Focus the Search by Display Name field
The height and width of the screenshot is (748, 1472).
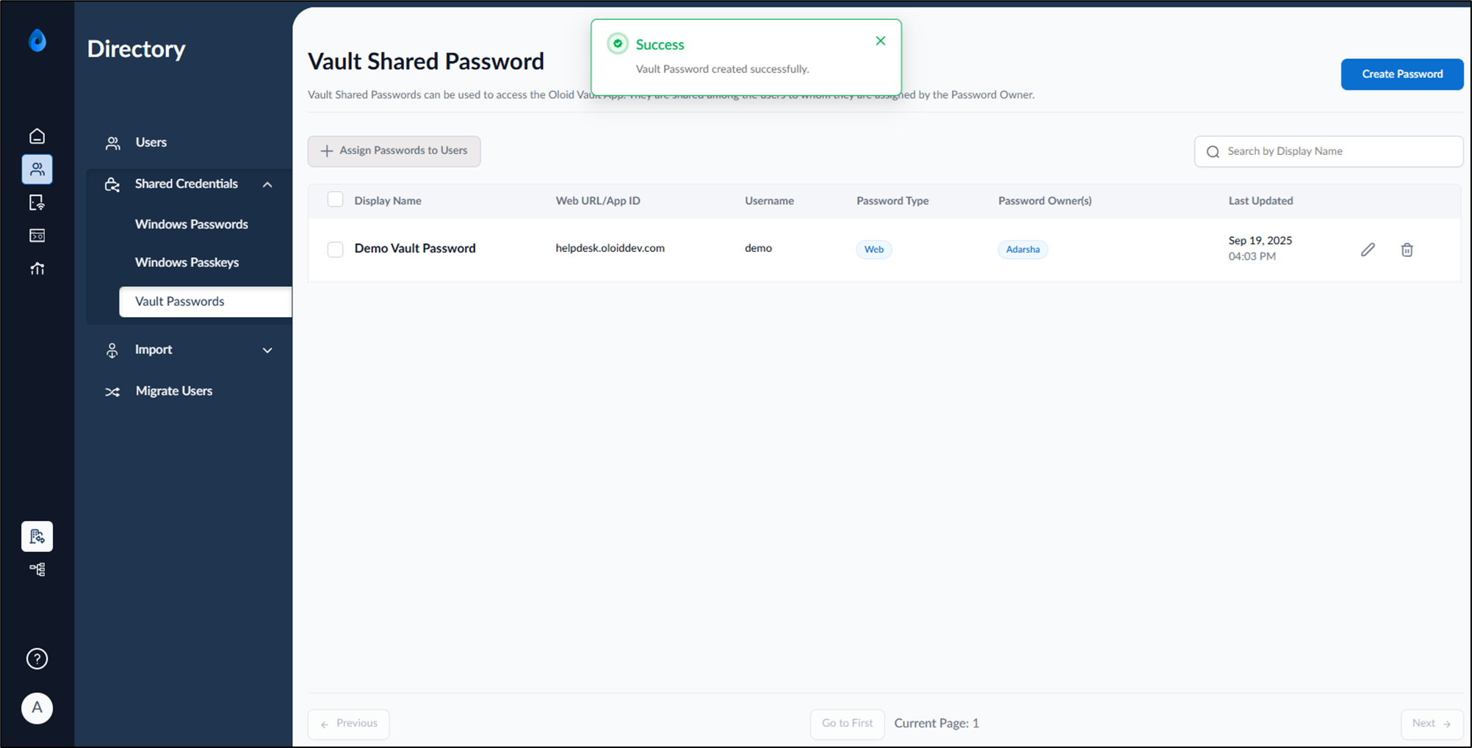coord(1328,151)
